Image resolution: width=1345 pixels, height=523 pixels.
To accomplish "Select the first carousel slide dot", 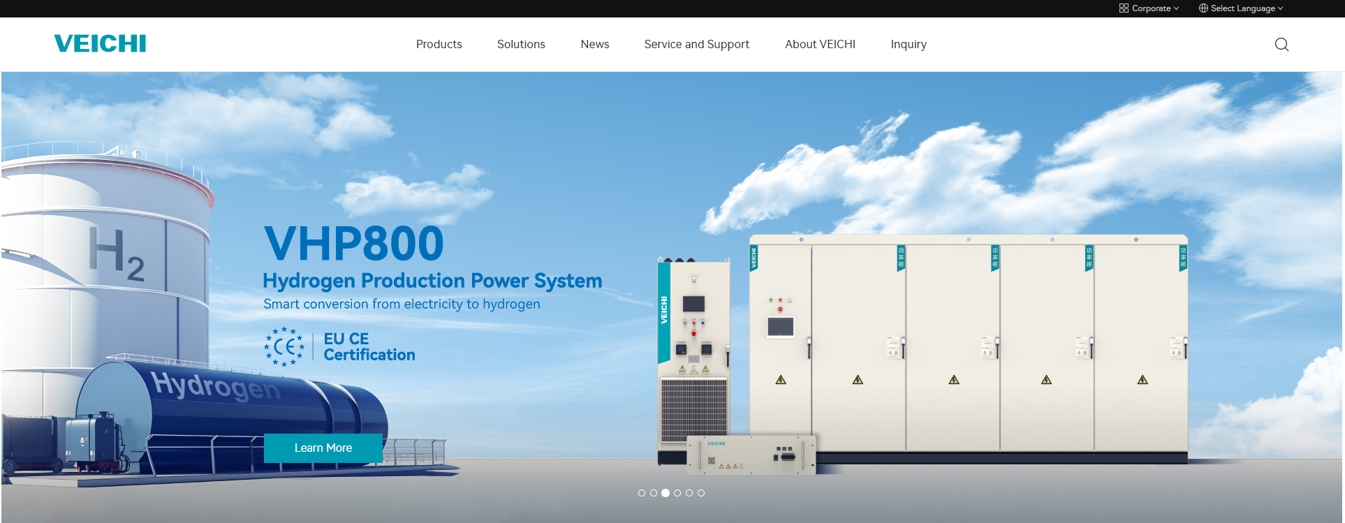I will [642, 493].
